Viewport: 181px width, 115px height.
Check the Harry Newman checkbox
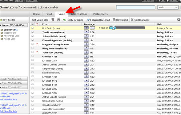point(33,48)
